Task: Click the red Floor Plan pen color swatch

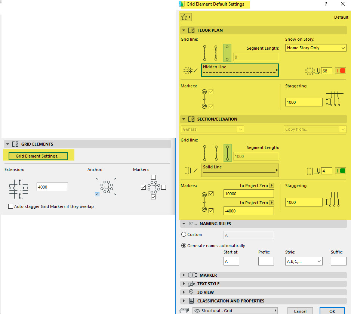Action: tap(341, 71)
